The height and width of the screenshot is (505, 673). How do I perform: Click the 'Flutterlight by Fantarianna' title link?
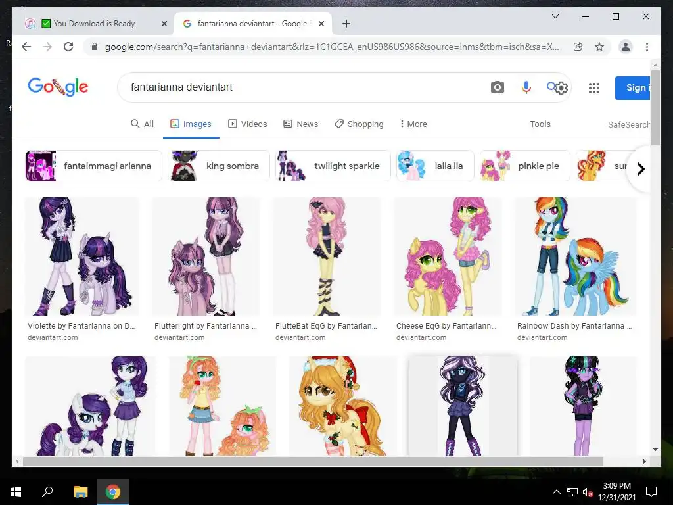(206, 326)
